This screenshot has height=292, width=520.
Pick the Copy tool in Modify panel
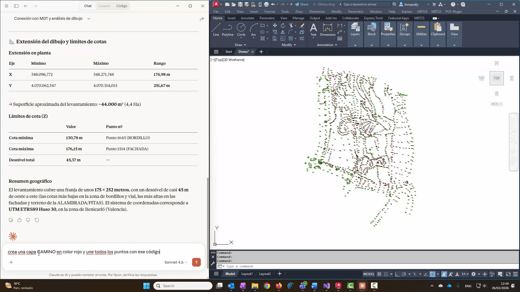pyautogui.click(x=275, y=32)
